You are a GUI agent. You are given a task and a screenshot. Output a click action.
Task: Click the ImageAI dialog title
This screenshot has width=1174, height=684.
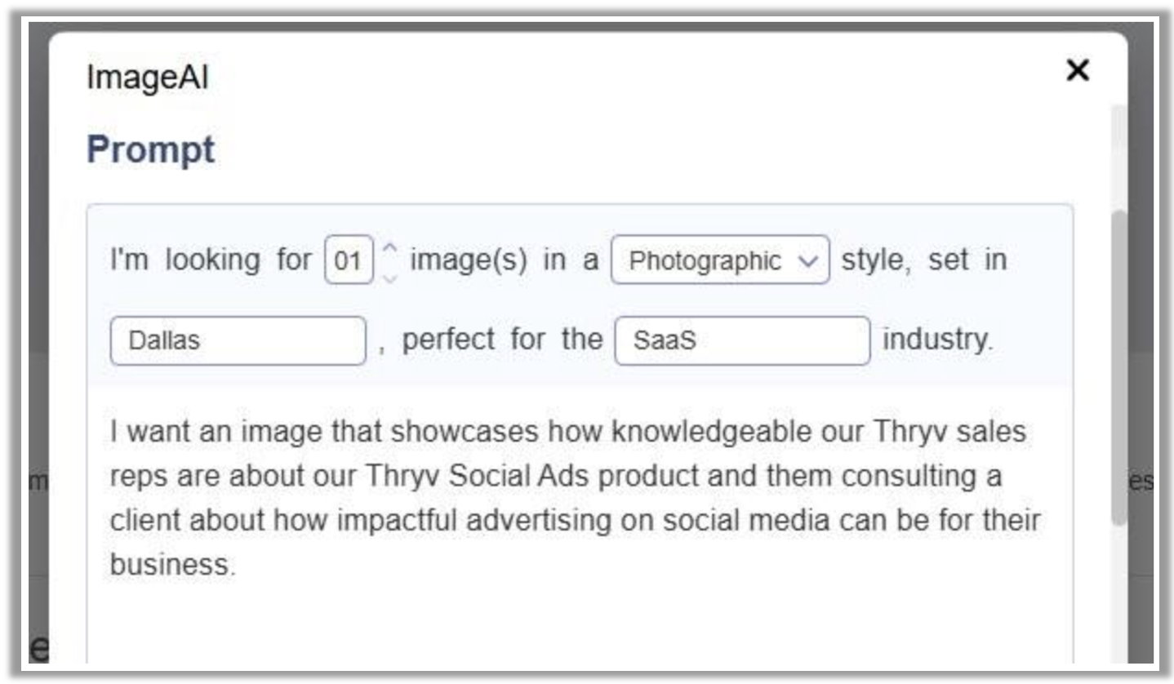point(147,78)
